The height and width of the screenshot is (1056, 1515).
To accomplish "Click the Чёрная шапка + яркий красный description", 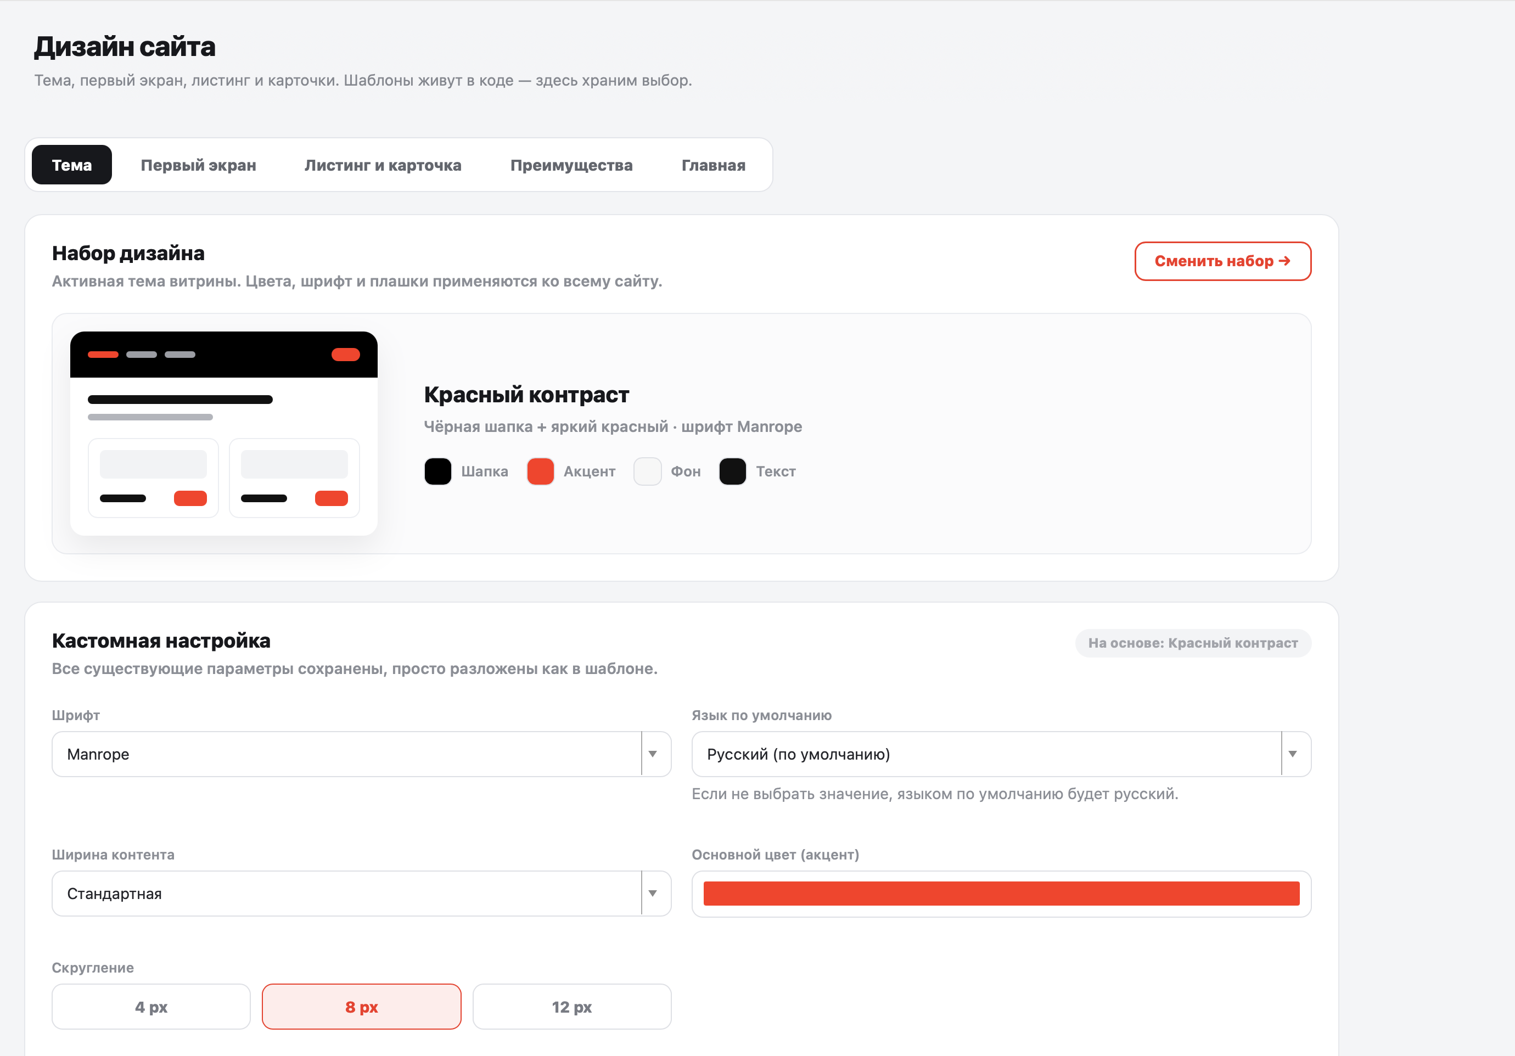I will pos(613,427).
